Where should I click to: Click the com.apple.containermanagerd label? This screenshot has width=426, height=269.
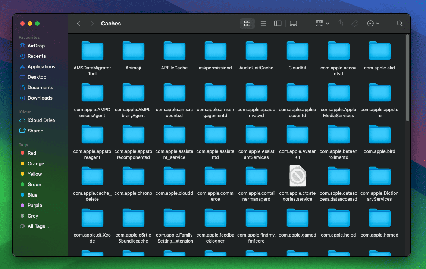coord(257,196)
